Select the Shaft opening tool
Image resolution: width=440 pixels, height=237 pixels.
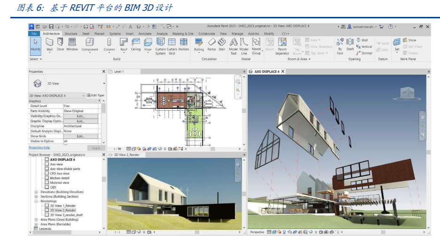(x=350, y=45)
